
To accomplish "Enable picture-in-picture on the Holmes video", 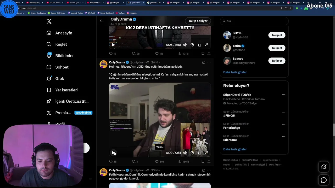I will [199, 153].
